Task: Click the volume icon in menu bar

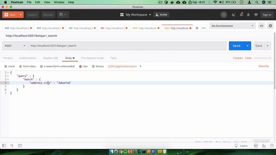Action: pyautogui.click(x=221, y=2)
